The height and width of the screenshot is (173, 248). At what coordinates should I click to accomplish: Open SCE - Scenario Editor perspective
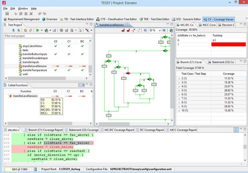(186, 19)
